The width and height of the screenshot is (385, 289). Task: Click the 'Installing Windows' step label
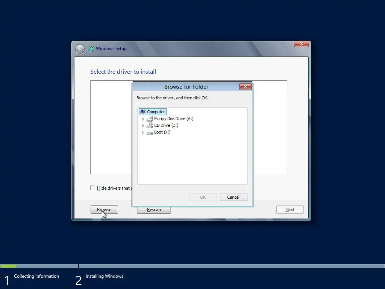[105, 276]
